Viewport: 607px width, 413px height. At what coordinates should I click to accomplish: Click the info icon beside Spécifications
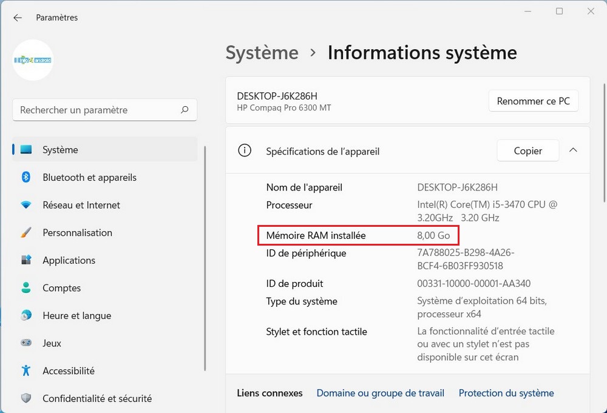(244, 150)
